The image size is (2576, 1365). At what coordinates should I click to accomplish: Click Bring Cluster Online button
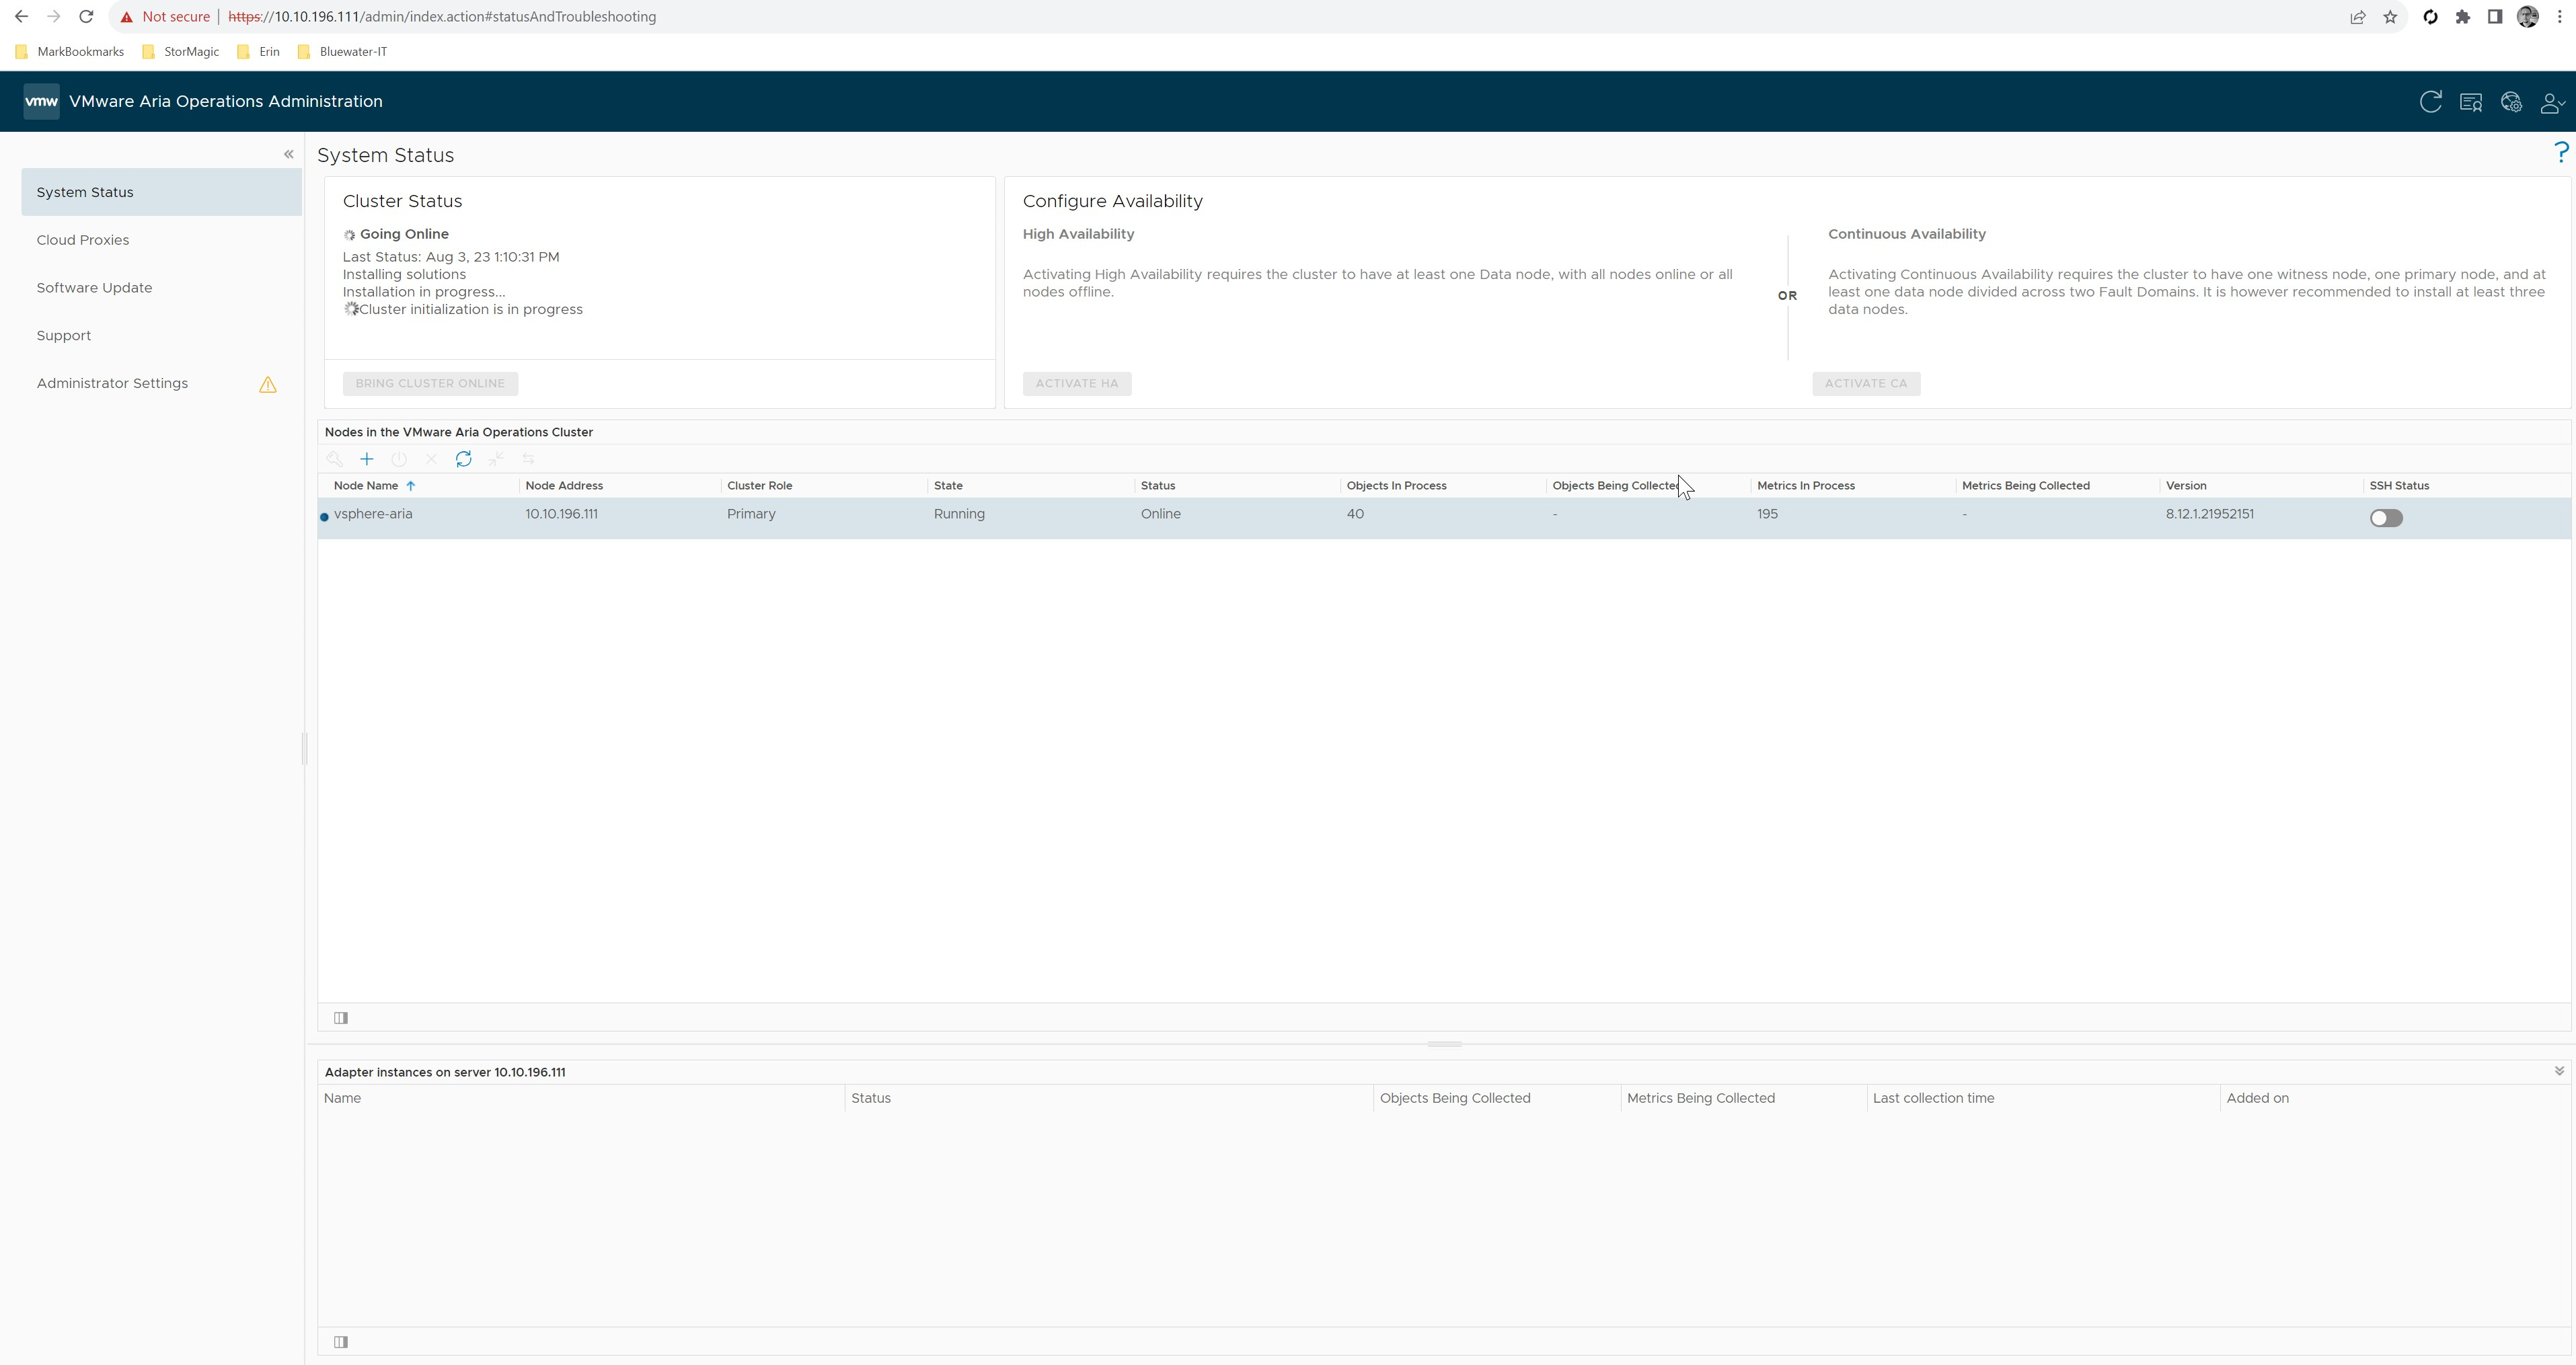(x=430, y=384)
